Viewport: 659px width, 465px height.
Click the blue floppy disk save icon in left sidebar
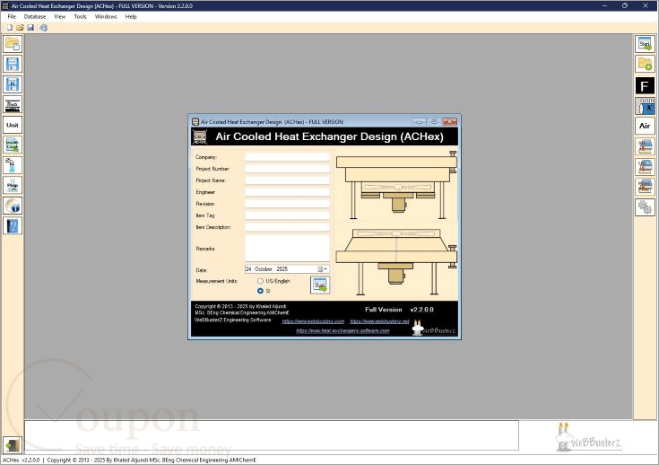click(13, 65)
